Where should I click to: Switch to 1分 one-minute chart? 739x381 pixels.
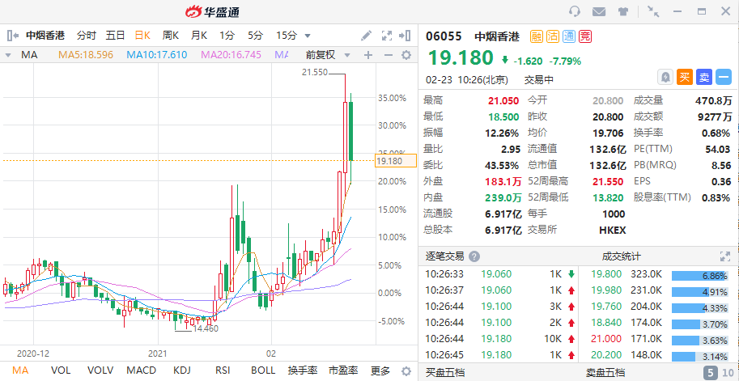pos(227,36)
